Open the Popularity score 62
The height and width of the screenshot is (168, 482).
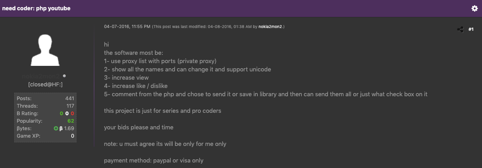71,121
